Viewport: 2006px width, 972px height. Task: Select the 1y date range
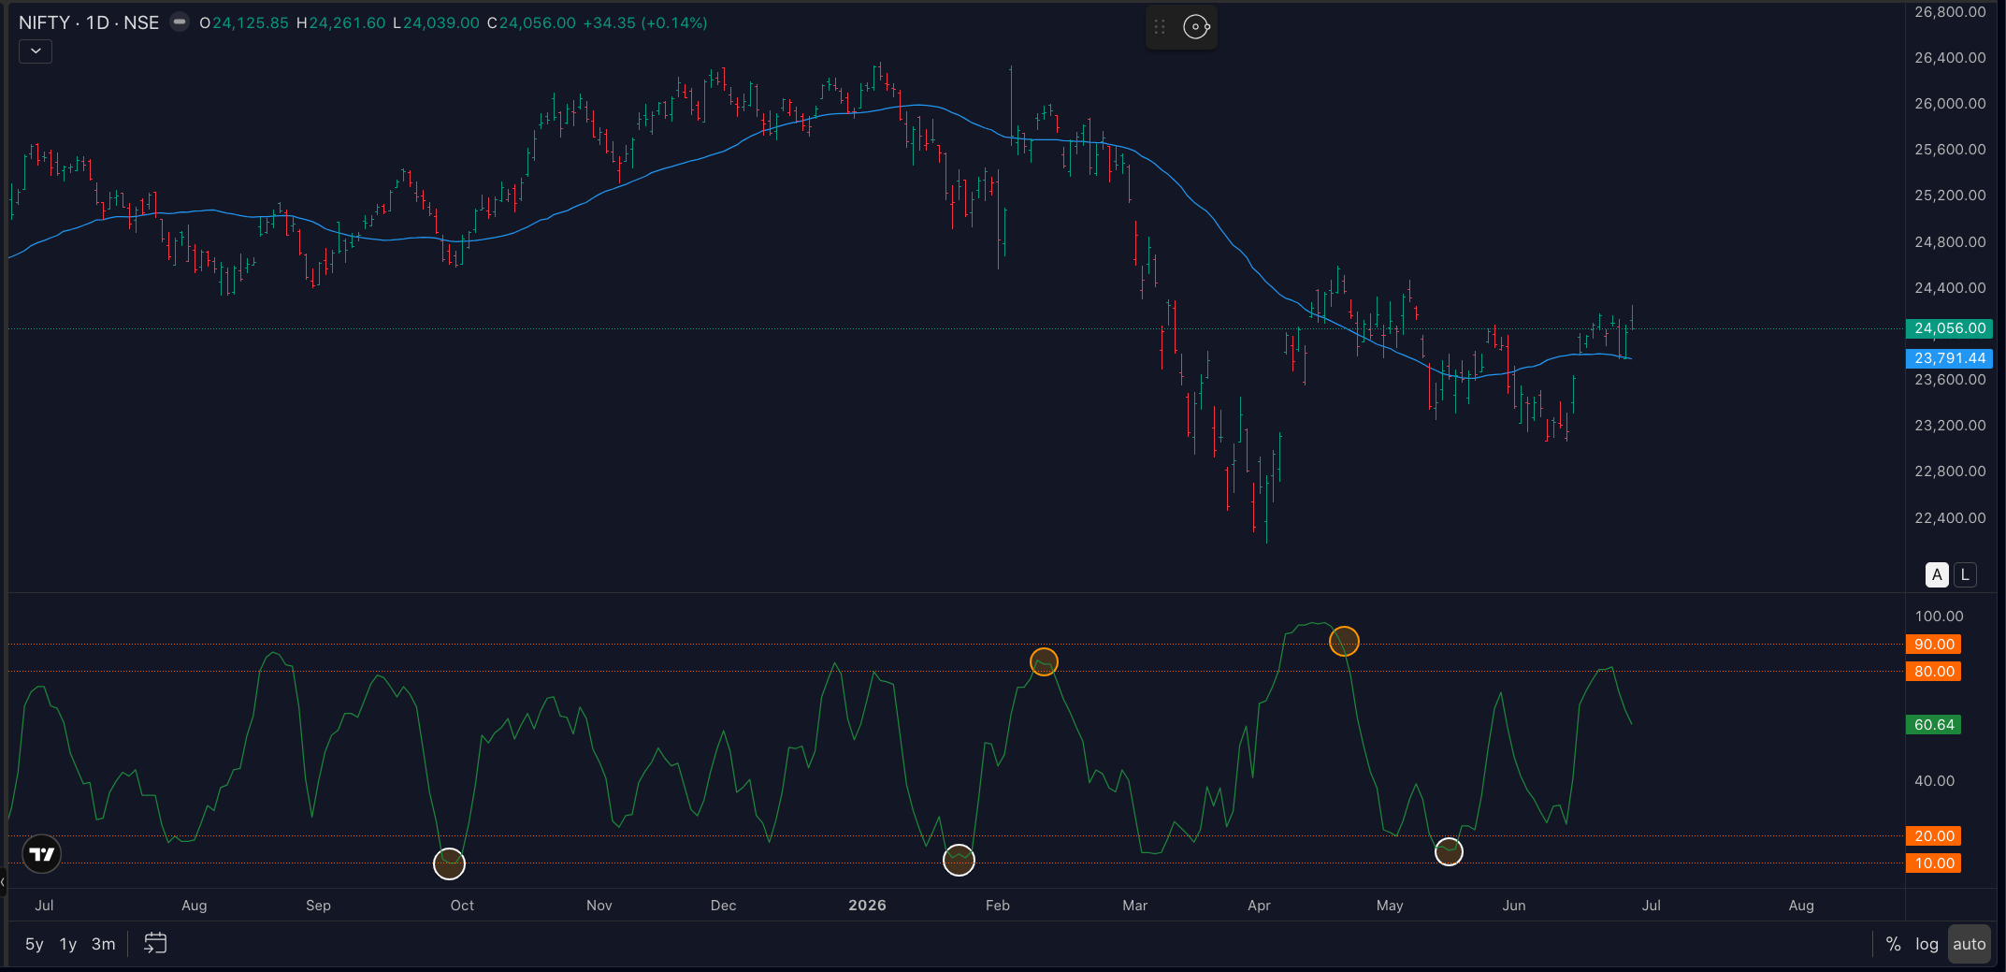pos(68,944)
